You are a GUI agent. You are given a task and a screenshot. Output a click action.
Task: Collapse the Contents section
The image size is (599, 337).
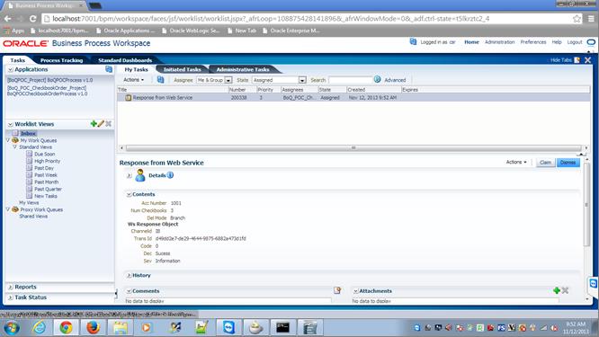pyautogui.click(x=129, y=194)
